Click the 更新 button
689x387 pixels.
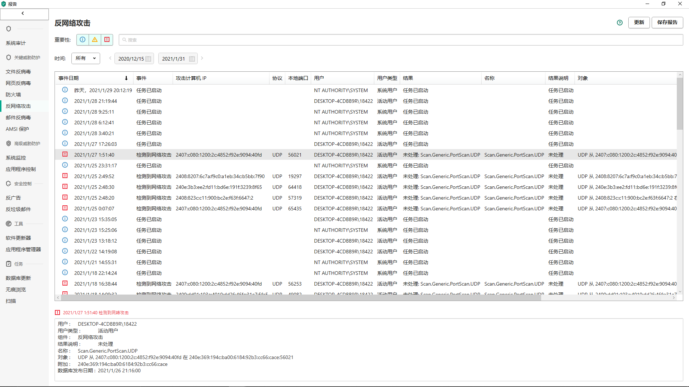(x=639, y=22)
